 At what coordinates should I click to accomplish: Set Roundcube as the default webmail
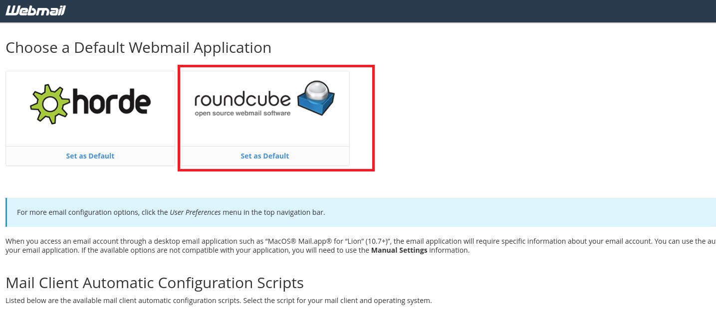pos(264,156)
